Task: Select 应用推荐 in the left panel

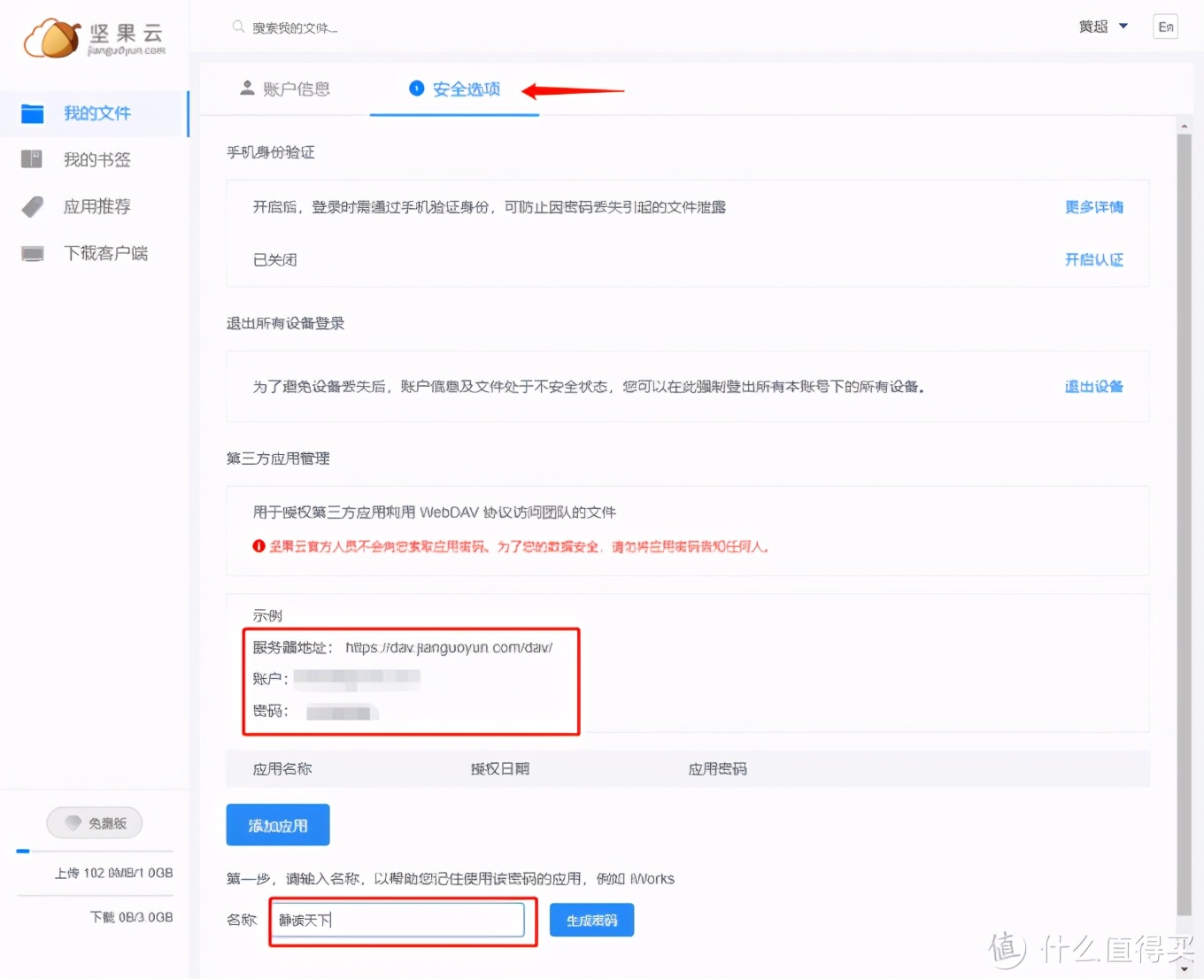Action: click(x=97, y=206)
